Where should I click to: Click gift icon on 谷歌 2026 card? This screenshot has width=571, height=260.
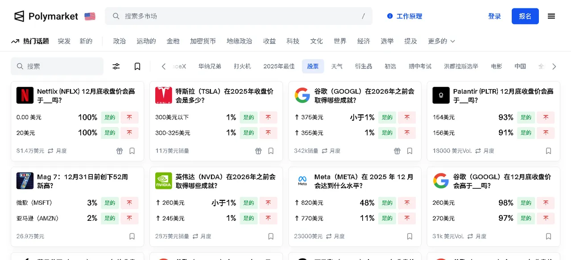397,151
